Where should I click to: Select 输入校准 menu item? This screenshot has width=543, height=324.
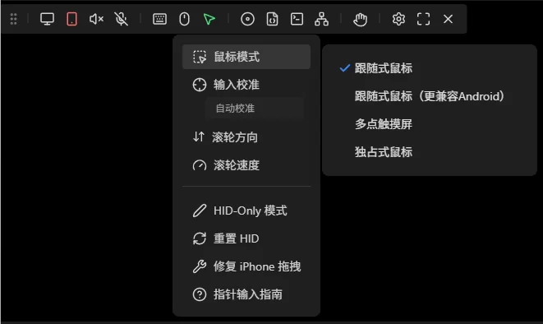(x=246, y=85)
